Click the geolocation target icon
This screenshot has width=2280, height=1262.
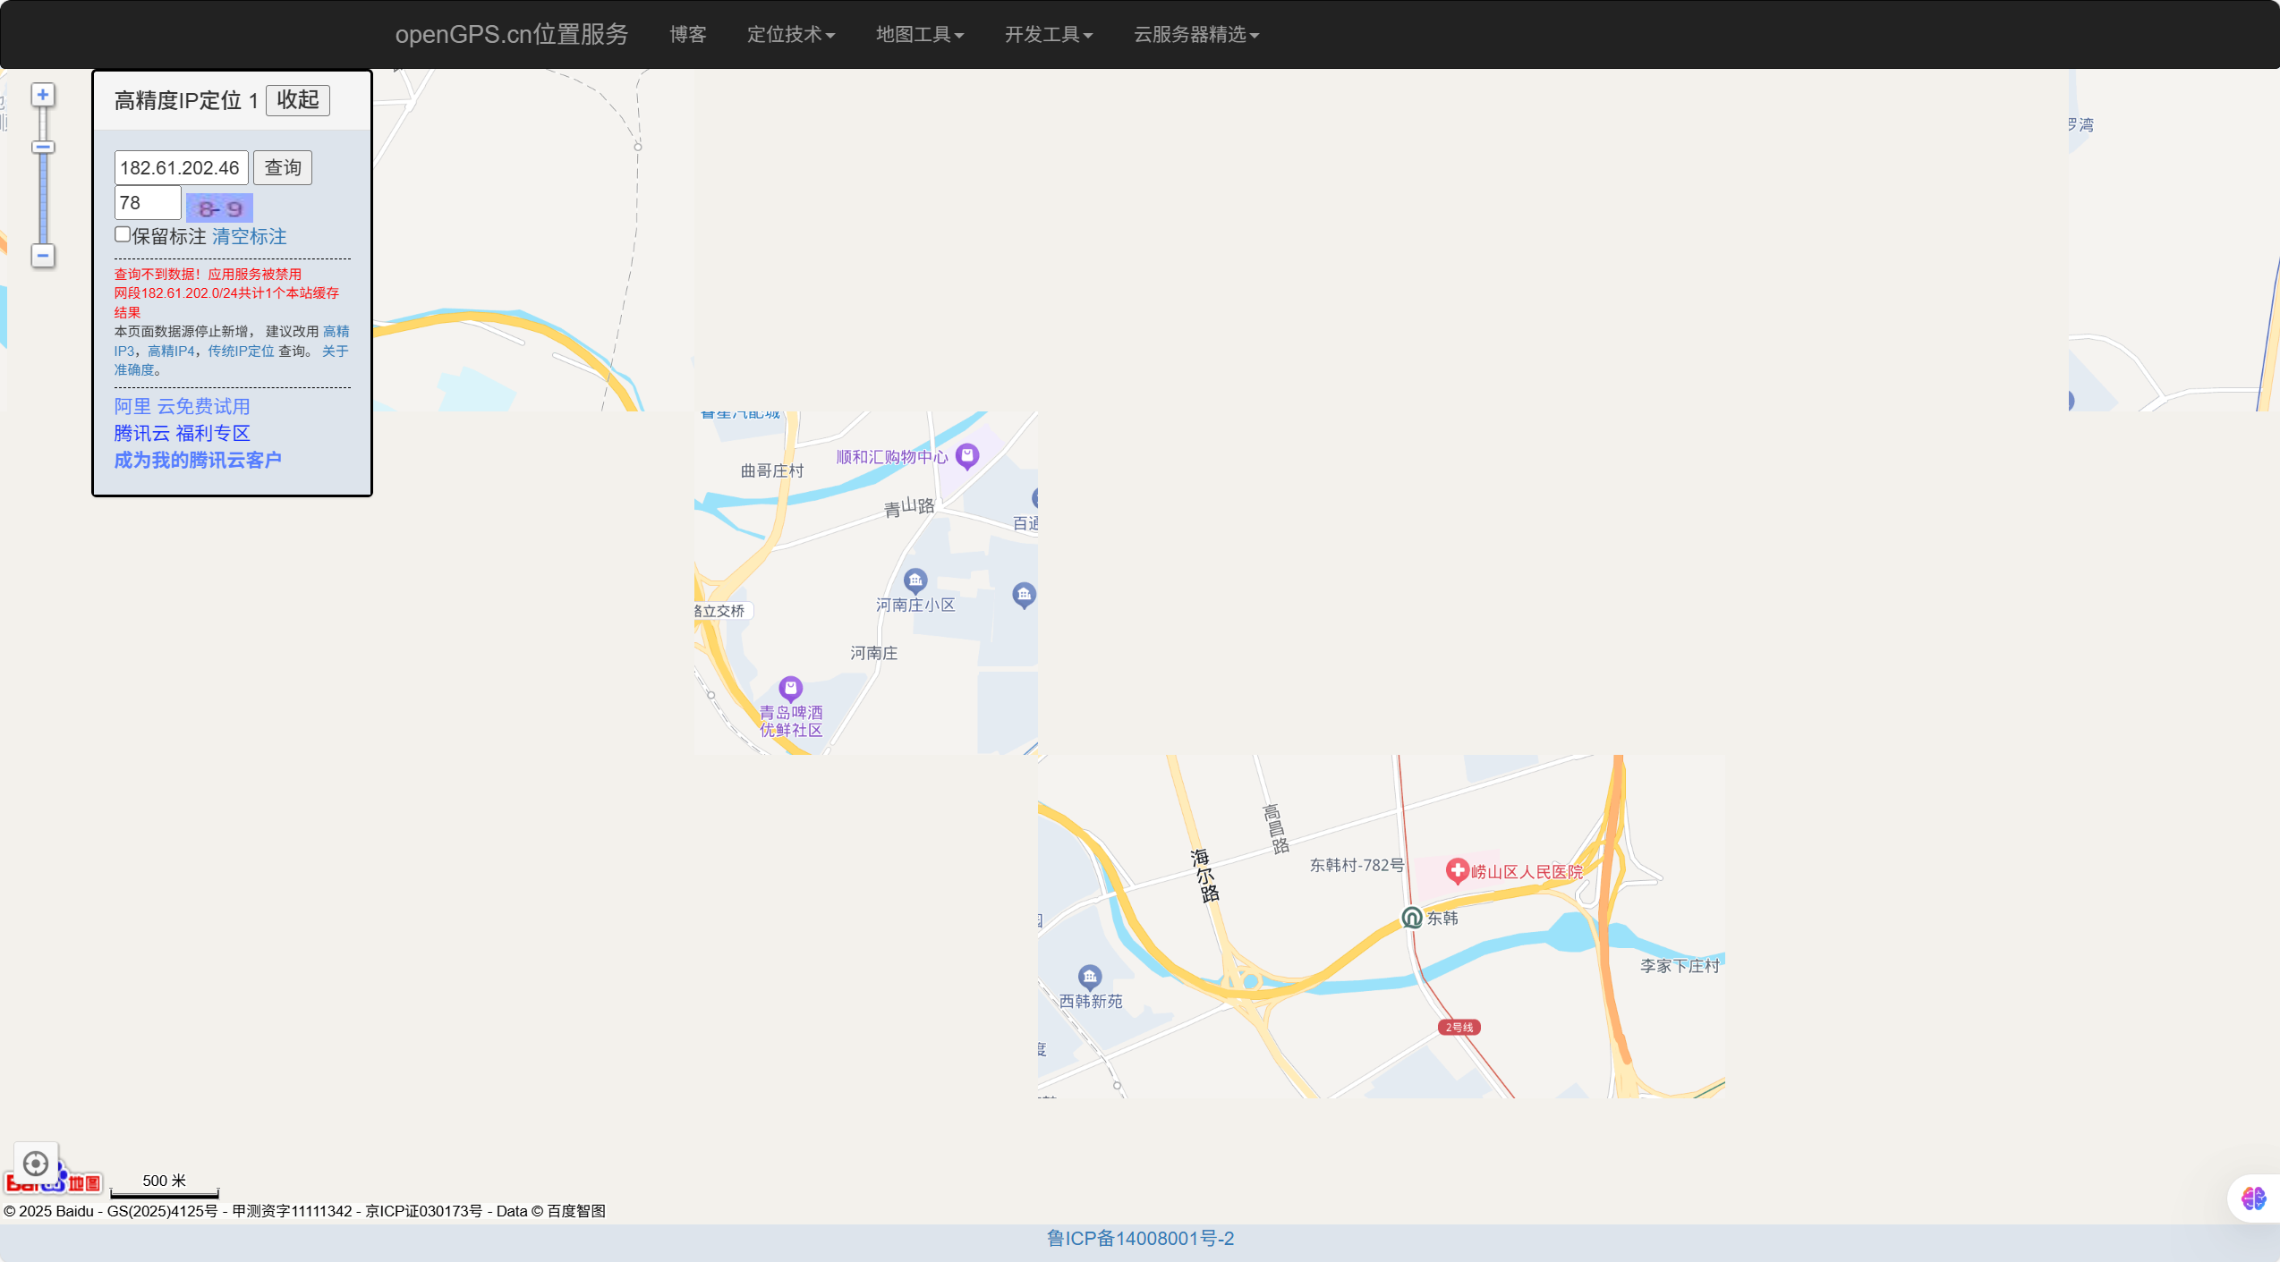(x=36, y=1163)
